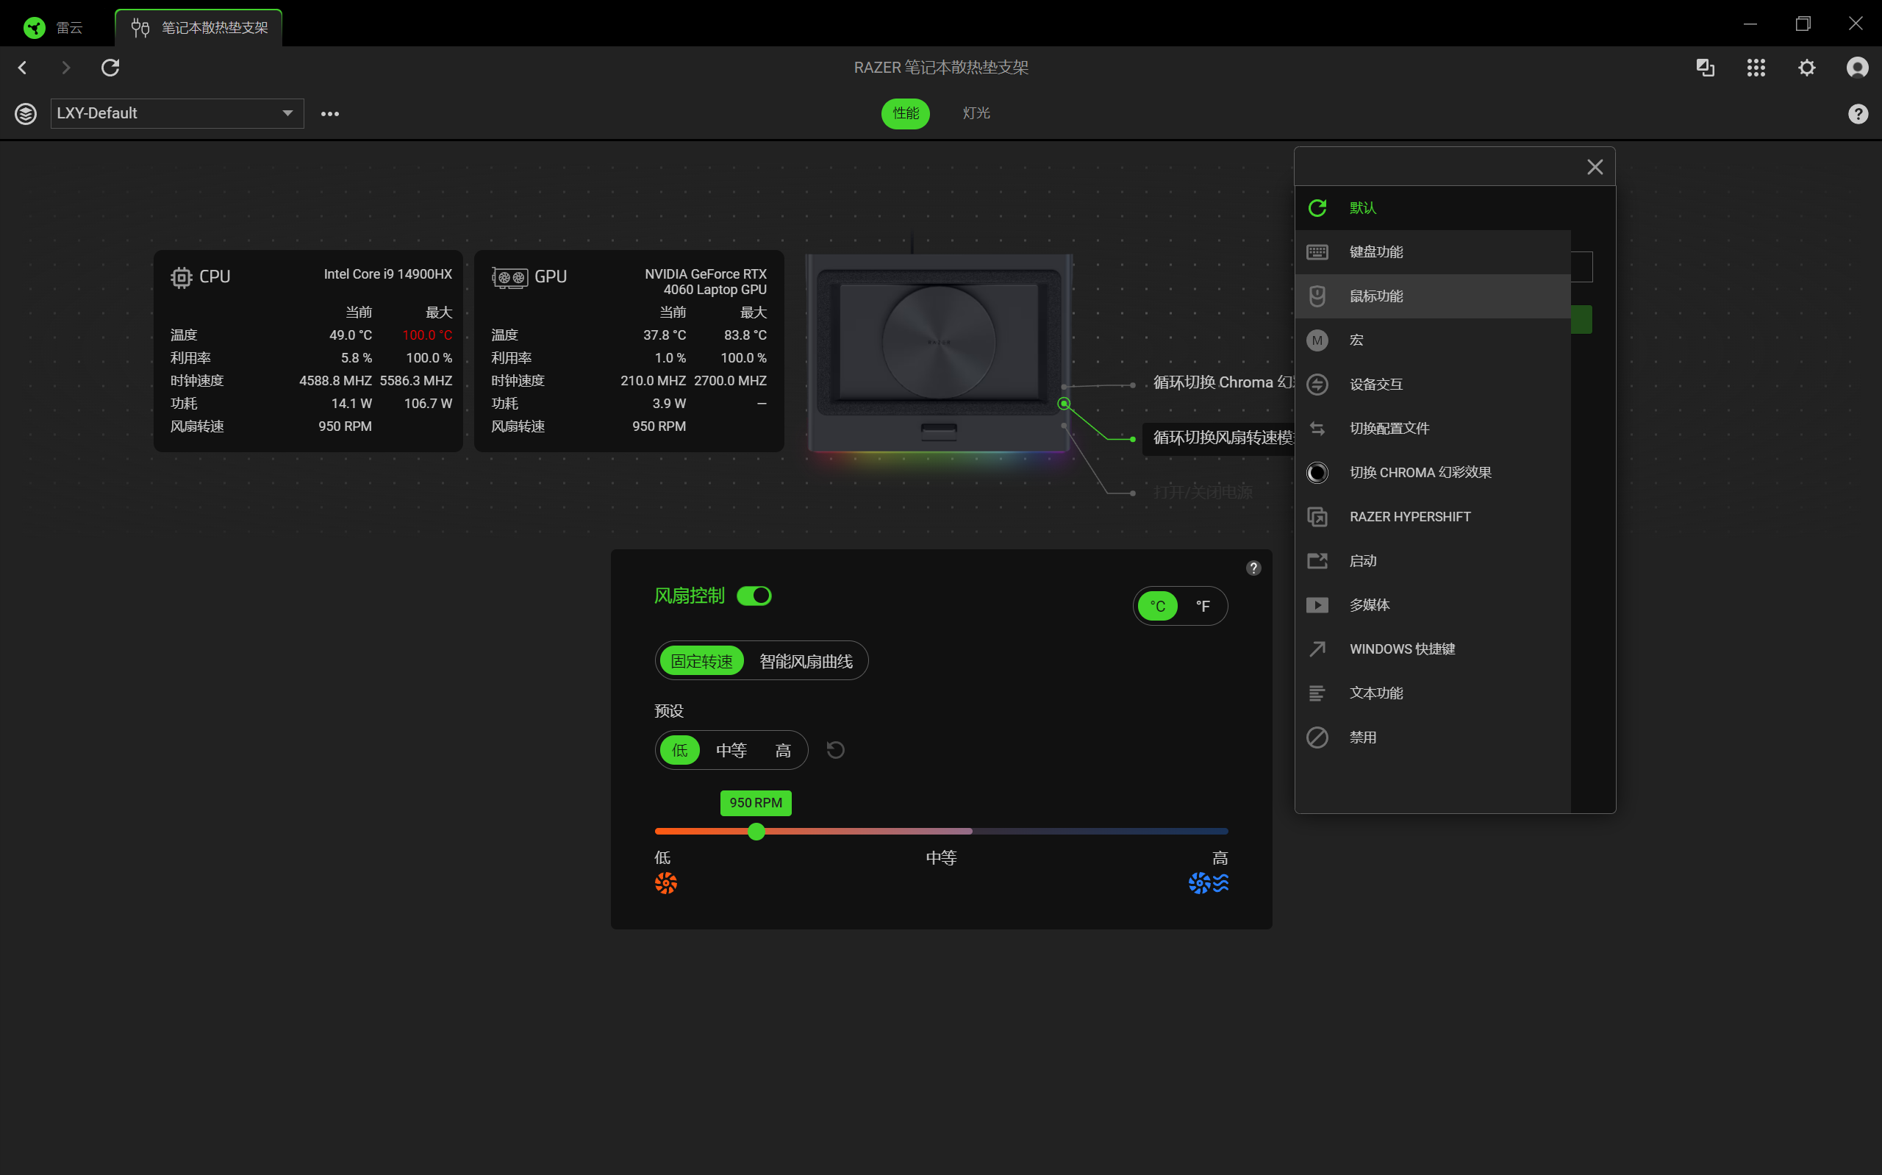Viewport: 1882px width, 1175px height.
Task: Open the apps grid icon
Action: pyautogui.click(x=1756, y=68)
